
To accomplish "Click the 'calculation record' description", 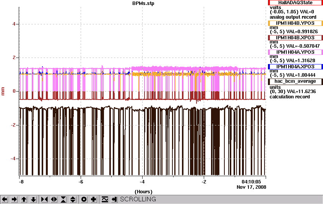I will [290, 97].
